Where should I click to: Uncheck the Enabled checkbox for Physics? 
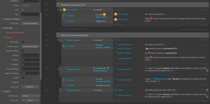tap(23, 82)
